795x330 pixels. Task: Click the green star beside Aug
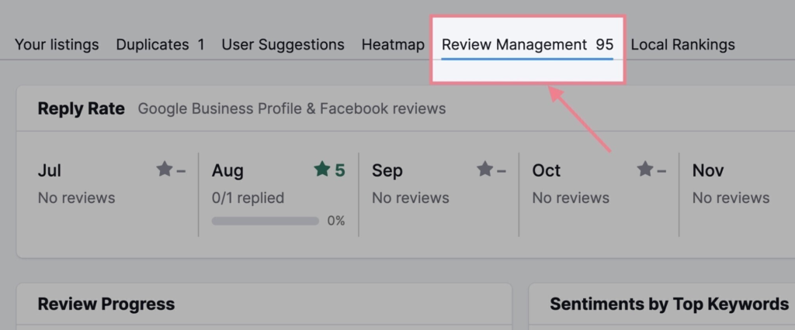point(322,169)
